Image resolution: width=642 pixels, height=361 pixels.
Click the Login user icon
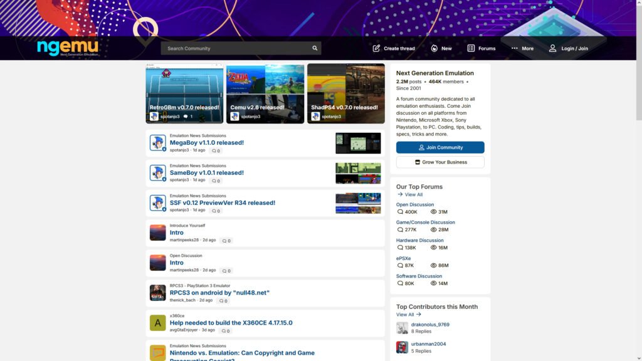(x=552, y=48)
